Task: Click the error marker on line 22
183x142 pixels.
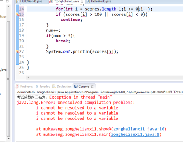Action: pyautogui.click(x=18, y=51)
